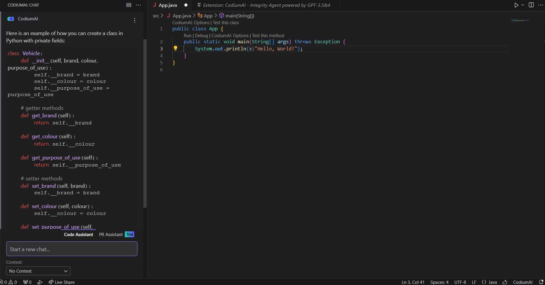
Task: Focus the Start a new chat input
Action: coord(72,249)
